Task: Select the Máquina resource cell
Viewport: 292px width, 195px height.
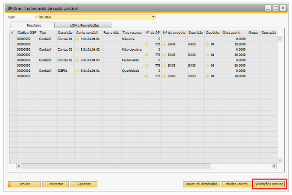Action: coord(132,39)
